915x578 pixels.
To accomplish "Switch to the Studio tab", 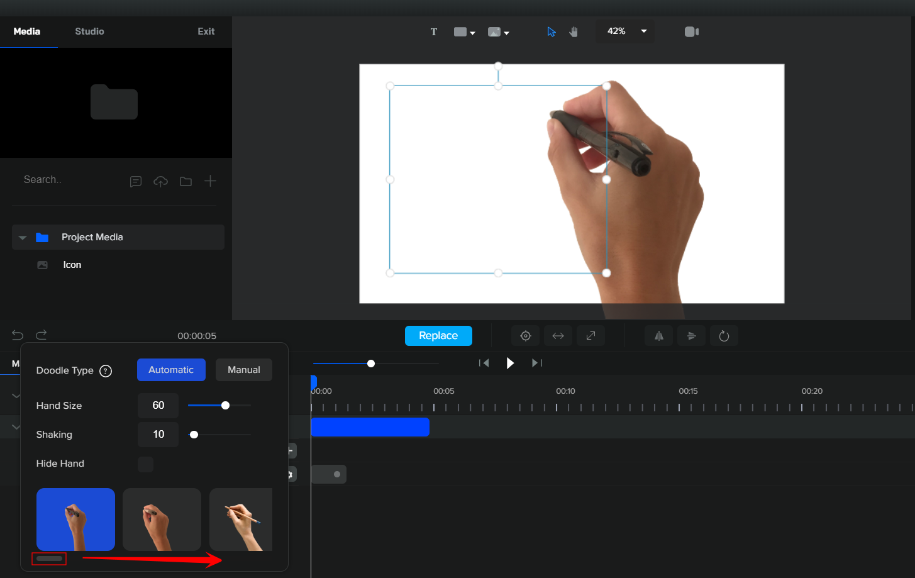I will [89, 31].
